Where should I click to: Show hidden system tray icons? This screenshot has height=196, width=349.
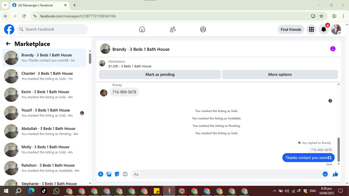tap(275, 191)
